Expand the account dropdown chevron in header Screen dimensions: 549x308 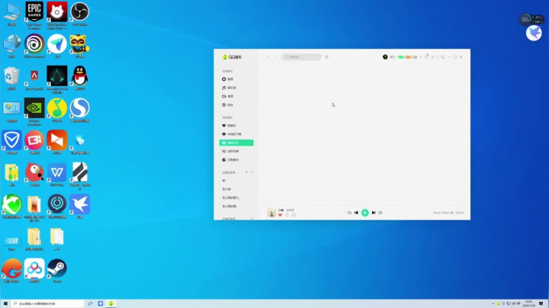pos(420,57)
